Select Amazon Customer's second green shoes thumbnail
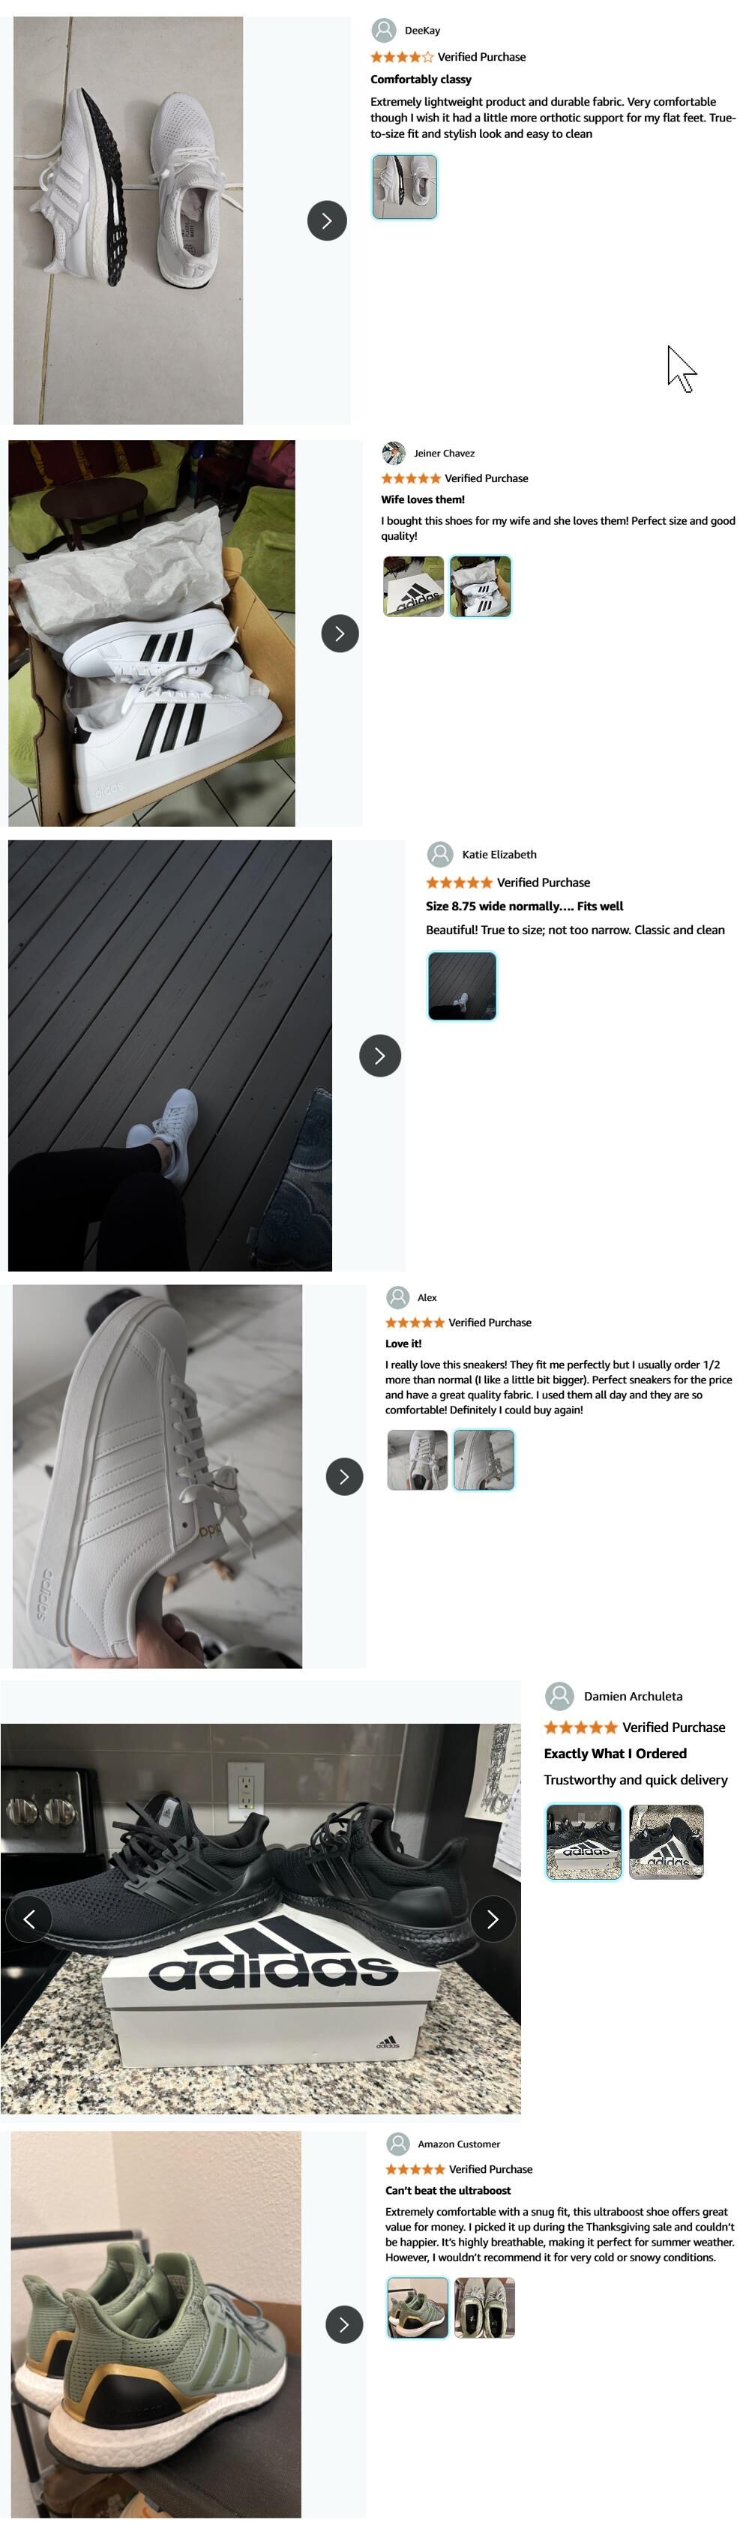This screenshot has width=743, height=2526. coord(484,2309)
